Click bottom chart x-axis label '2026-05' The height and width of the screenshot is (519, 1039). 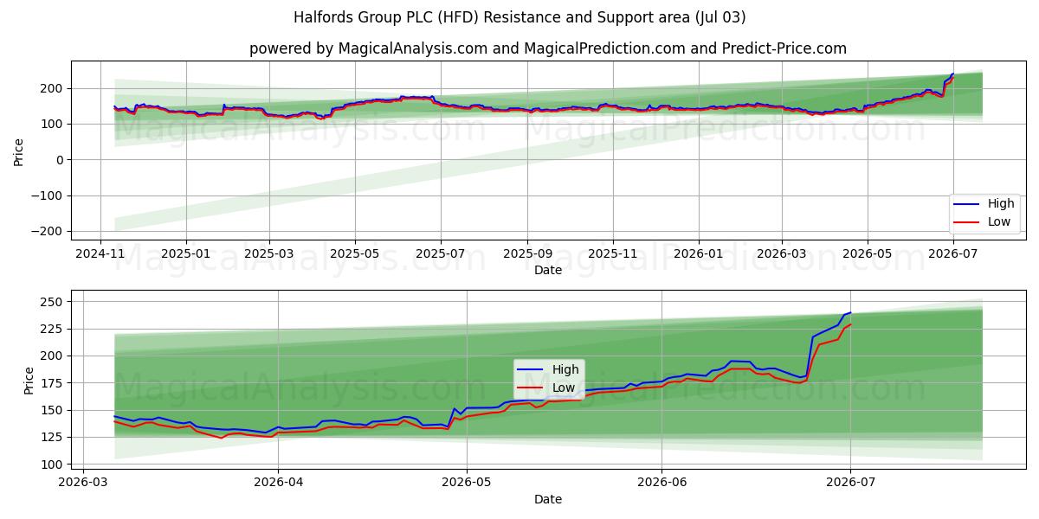click(467, 482)
